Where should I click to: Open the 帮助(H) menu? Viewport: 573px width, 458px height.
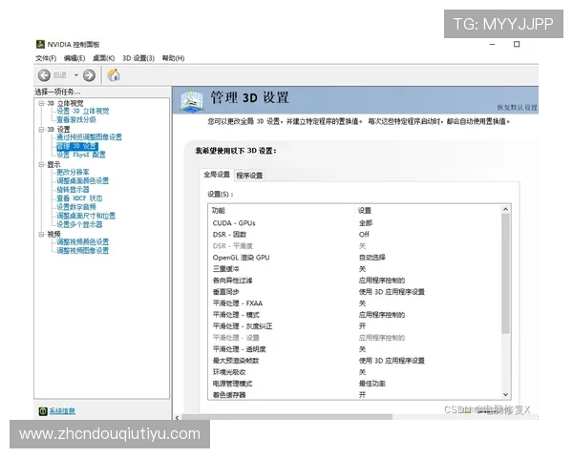(x=173, y=58)
